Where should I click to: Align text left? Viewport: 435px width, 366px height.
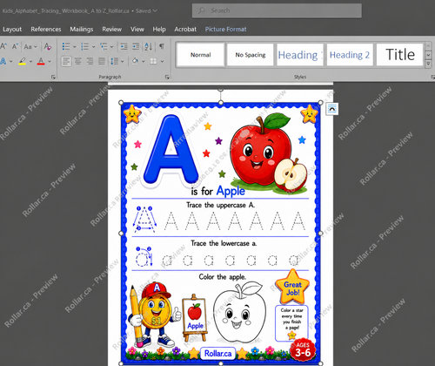(66, 61)
